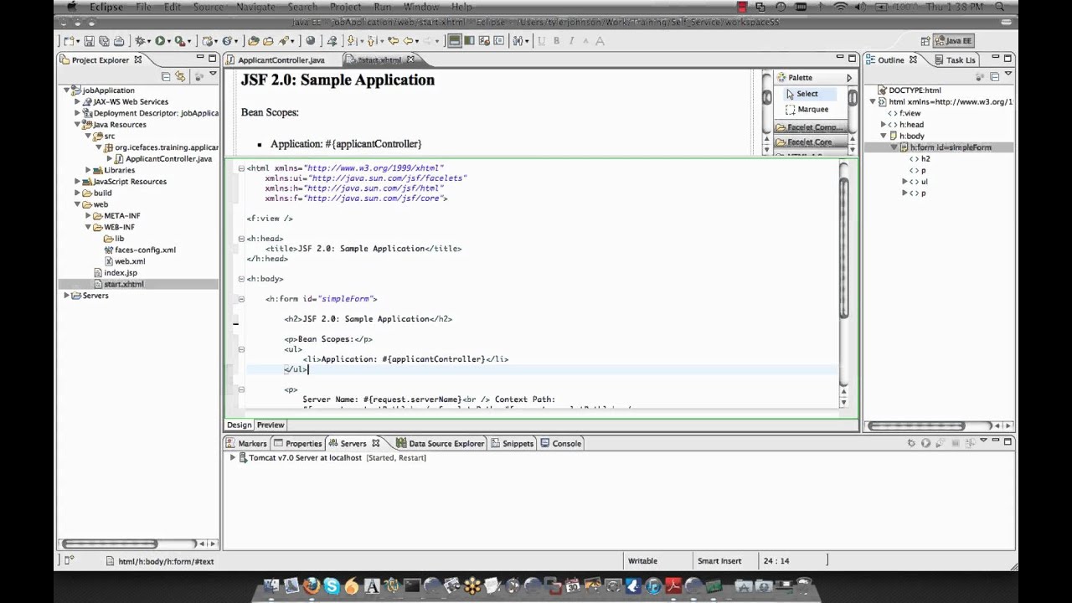Screen dimensions: 1072x603
Task: Select faces-config.xml in Project Explorer
Action: [139, 250]
